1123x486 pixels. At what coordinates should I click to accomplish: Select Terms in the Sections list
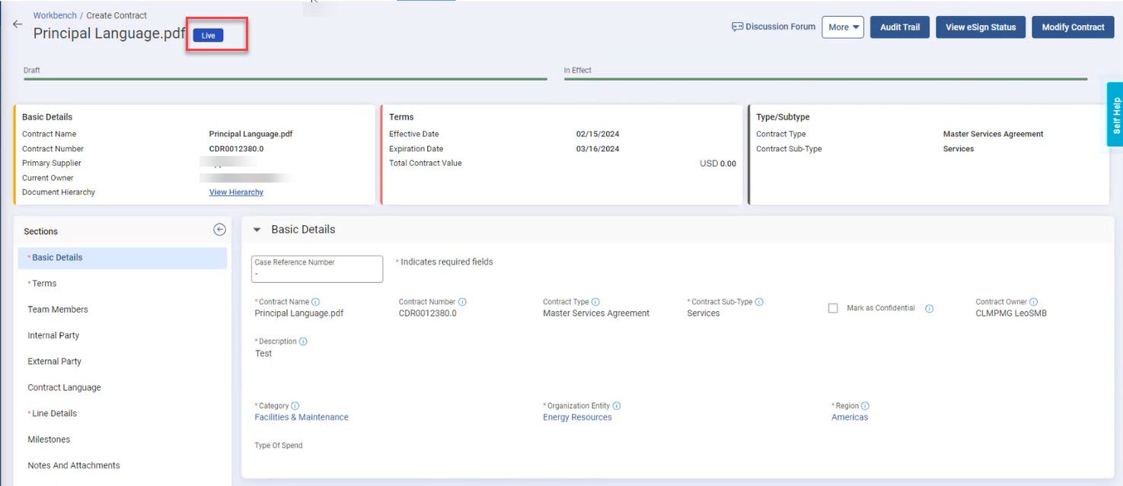coord(44,284)
